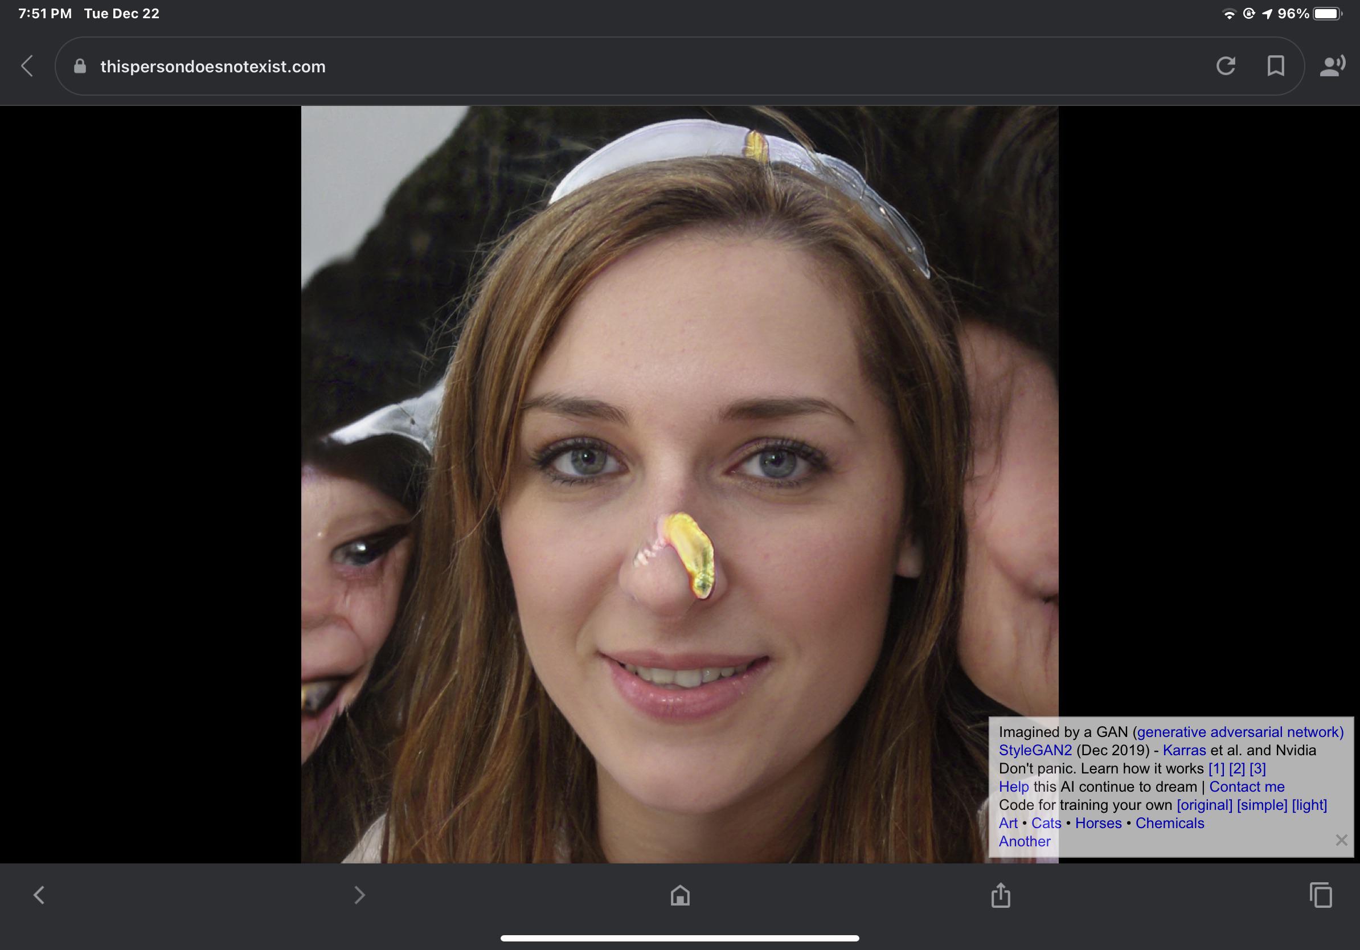This screenshot has height=950, width=1360.
Task: Open the Cats link
Action: [x=1046, y=823]
